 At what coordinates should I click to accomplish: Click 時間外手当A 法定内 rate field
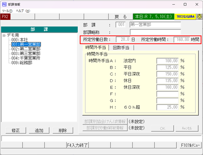[x=167, y=61]
